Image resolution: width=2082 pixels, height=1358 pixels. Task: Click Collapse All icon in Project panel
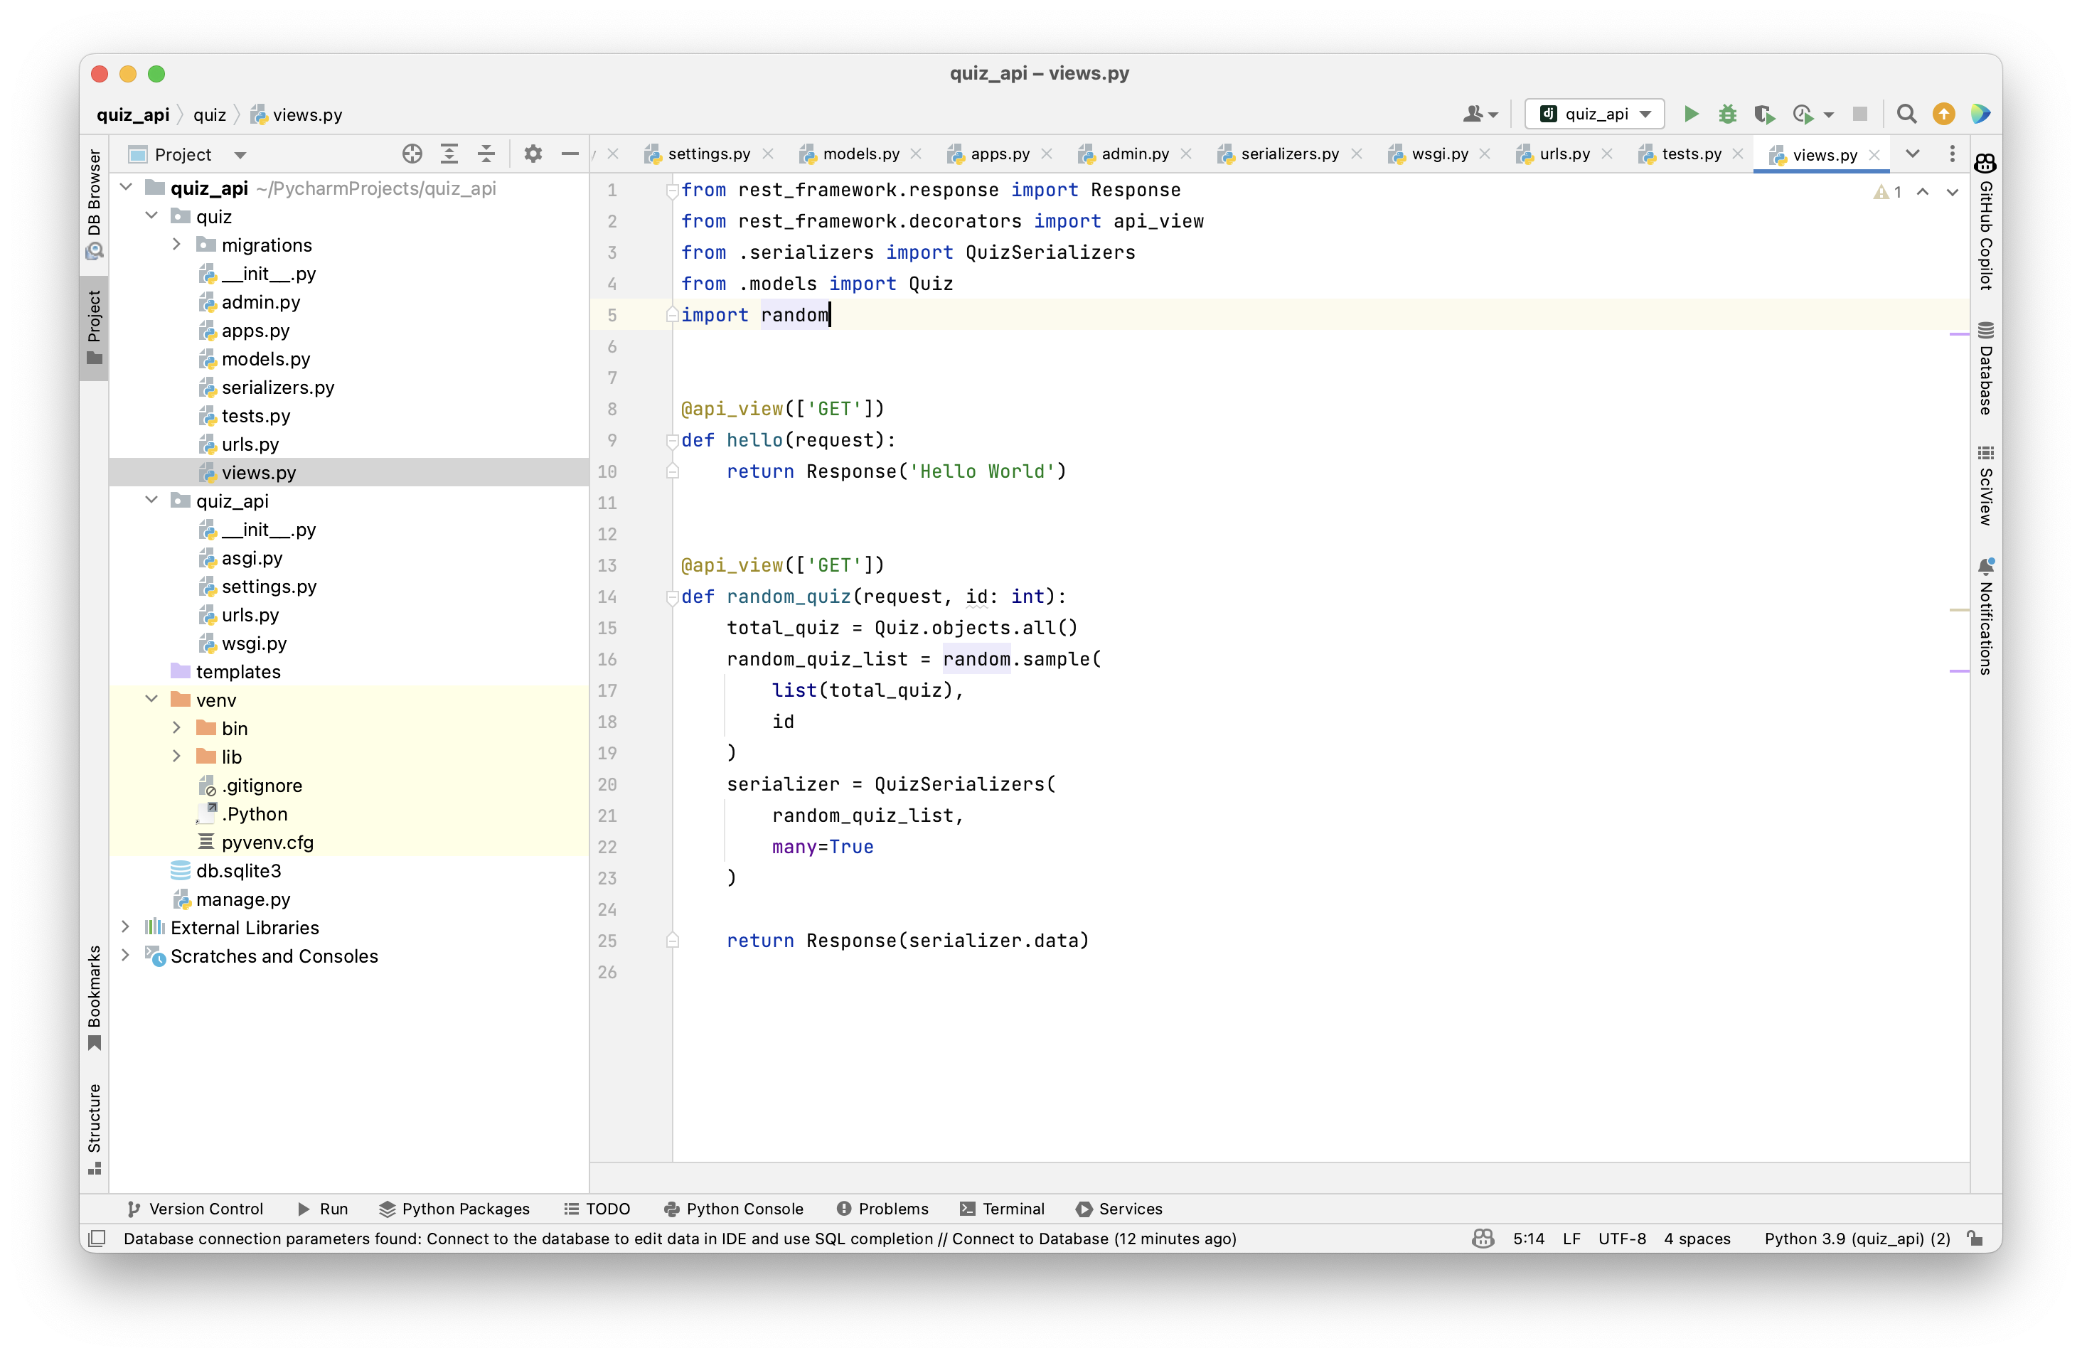486,154
